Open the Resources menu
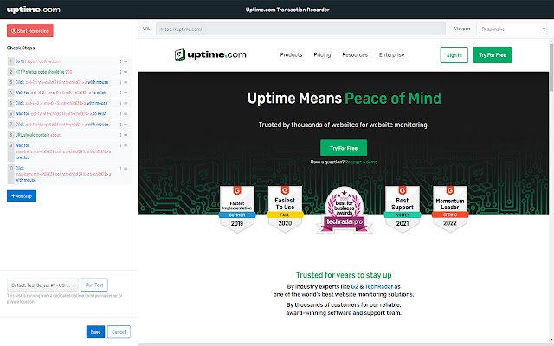 pos(355,55)
